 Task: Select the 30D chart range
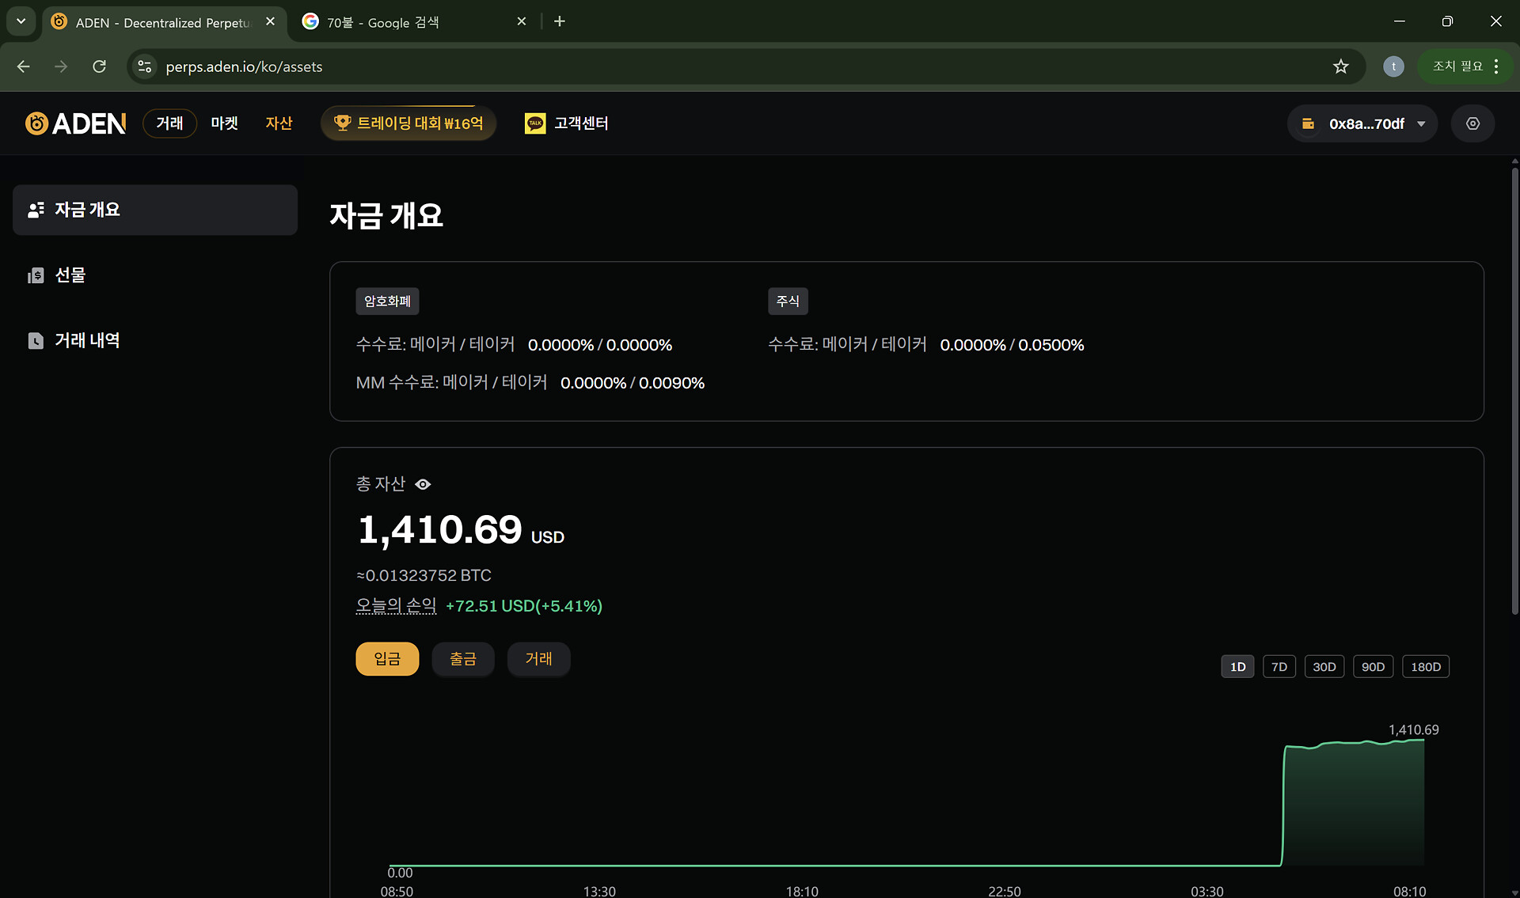point(1324,667)
